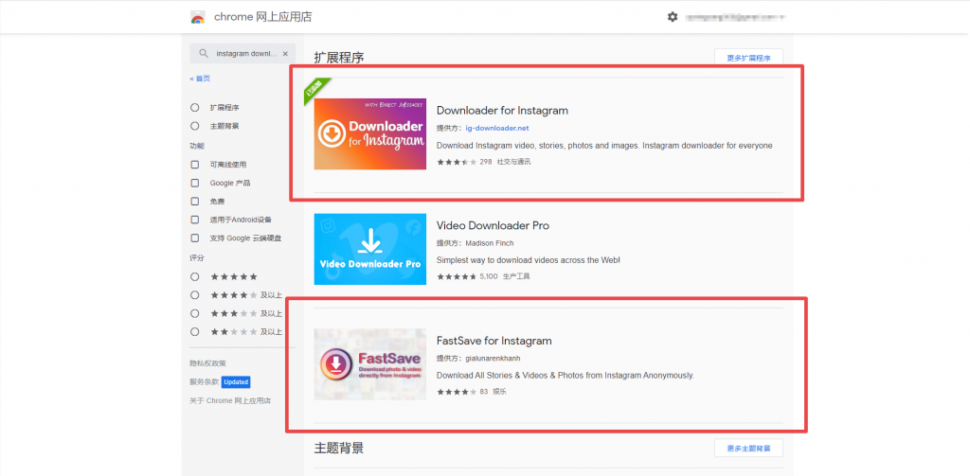Select the five-star rating filter
This screenshot has width=970, height=476.
click(x=195, y=277)
